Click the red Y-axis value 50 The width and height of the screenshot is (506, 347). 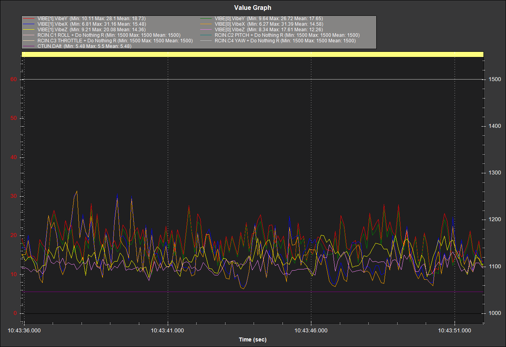click(x=14, y=118)
